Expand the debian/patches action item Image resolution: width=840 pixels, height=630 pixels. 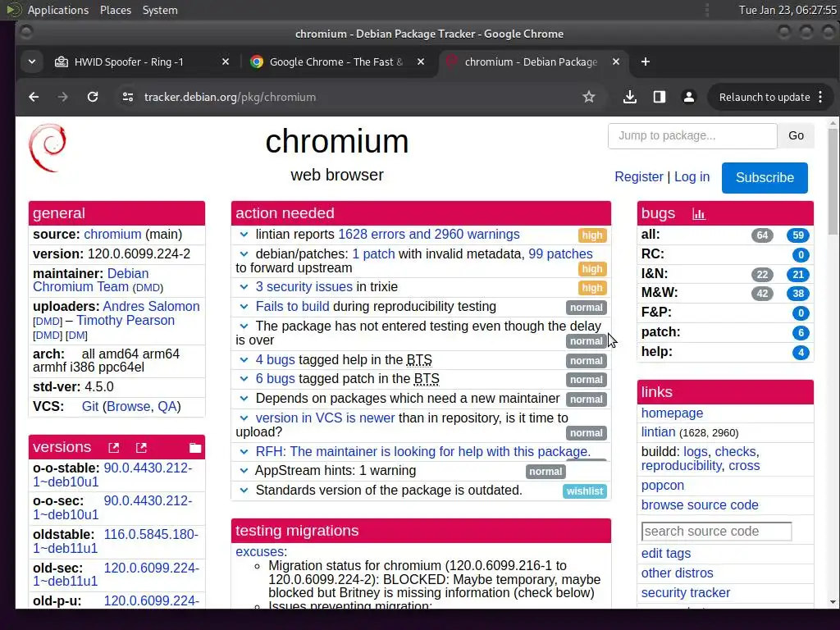[244, 254]
